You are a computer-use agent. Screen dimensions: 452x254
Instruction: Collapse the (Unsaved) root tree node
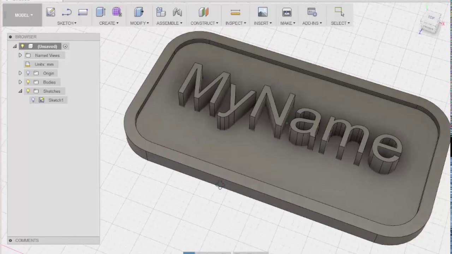point(15,46)
